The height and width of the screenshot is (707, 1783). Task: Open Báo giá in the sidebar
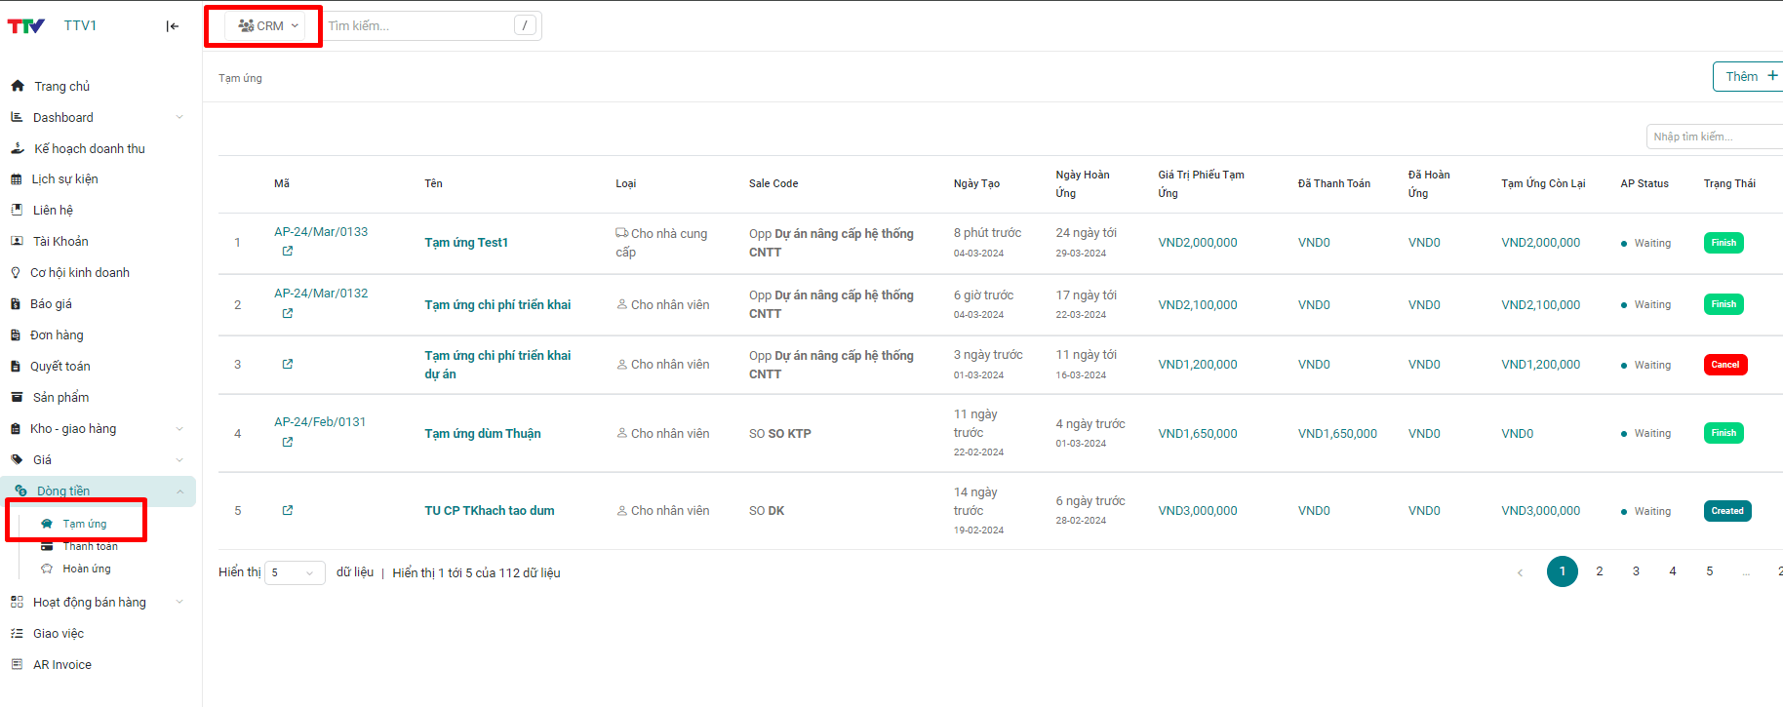click(x=51, y=304)
